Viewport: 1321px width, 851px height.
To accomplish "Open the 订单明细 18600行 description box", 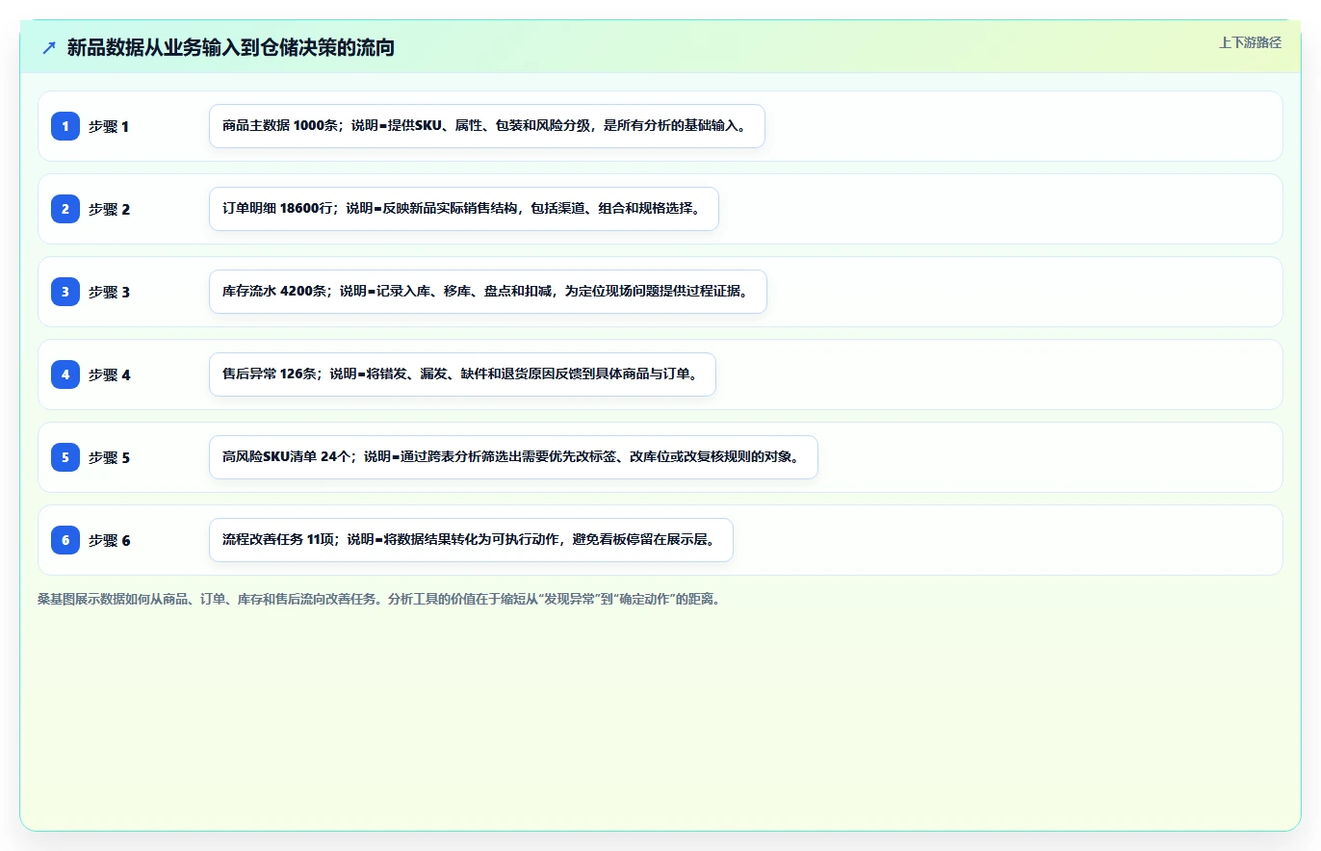I will pos(464,209).
